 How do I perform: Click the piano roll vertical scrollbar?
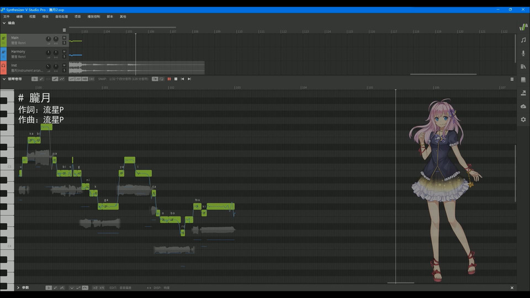515,173
